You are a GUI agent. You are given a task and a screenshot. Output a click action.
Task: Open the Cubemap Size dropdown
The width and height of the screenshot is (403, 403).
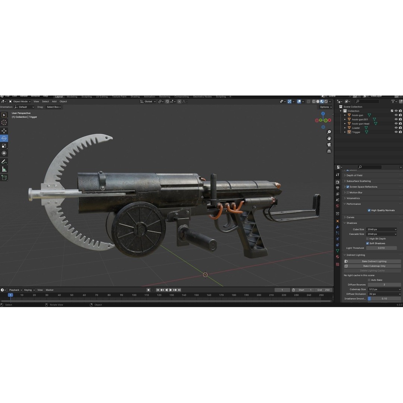(384, 290)
